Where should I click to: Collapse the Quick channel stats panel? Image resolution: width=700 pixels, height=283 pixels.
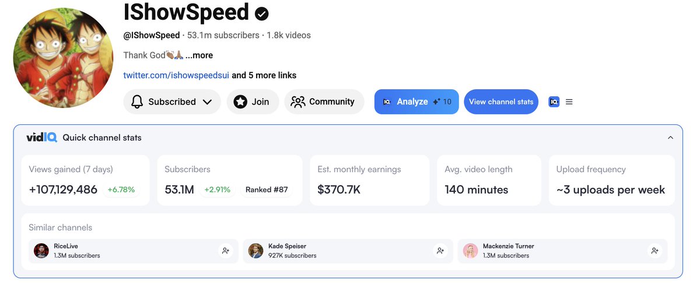[670, 138]
